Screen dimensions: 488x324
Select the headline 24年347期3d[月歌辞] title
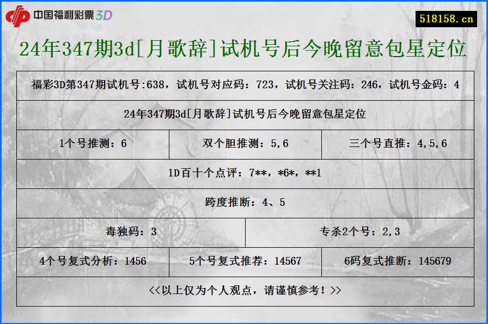(x=244, y=50)
